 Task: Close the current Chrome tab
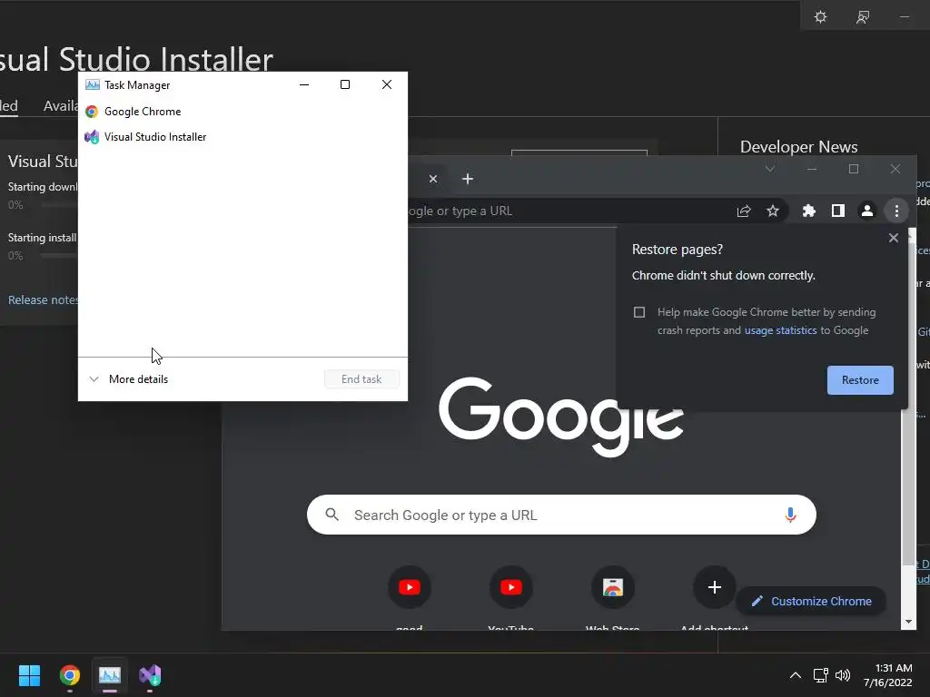pyautogui.click(x=433, y=179)
